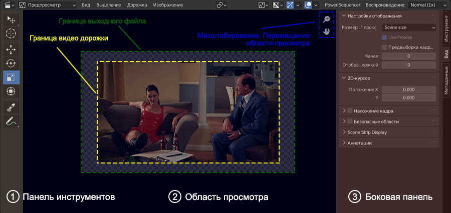
Task: Open the Выделение menu
Action: pyautogui.click(x=109, y=5)
